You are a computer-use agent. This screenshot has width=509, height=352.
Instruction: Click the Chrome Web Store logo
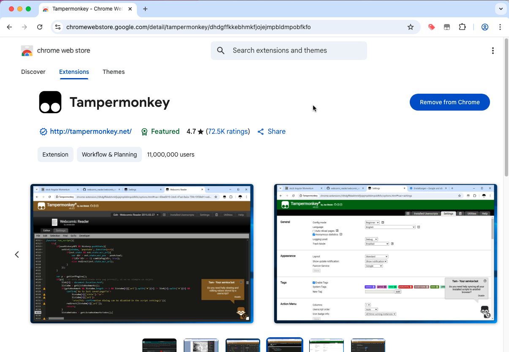click(x=27, y=51)
